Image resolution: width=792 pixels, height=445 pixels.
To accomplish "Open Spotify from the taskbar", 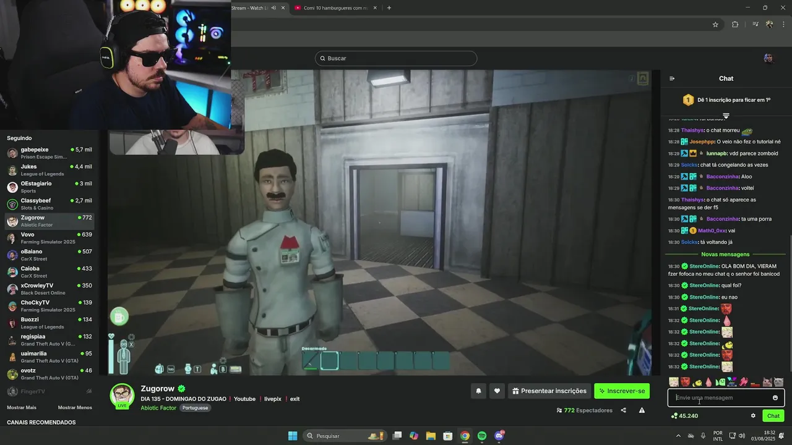I will pyautogui.click(x=482, y=436).
